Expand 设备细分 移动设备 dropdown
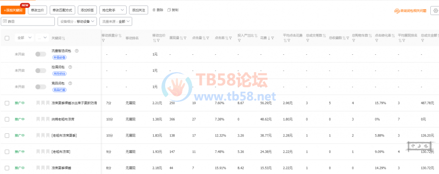 [77, 21]
